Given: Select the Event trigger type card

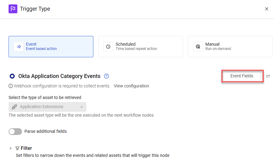Looking at the screenshot, I should click(51, 47).
